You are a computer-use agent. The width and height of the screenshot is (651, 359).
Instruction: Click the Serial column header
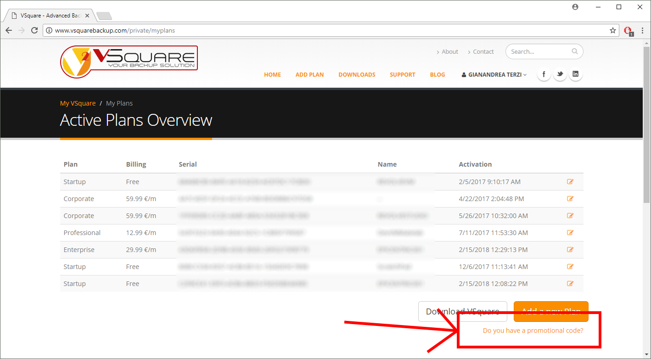188,164
